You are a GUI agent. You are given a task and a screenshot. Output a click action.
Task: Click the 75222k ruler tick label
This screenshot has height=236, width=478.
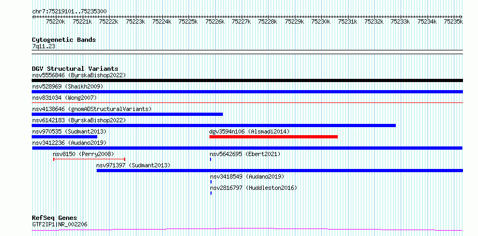pyautogui.click(x=109, y=21)
